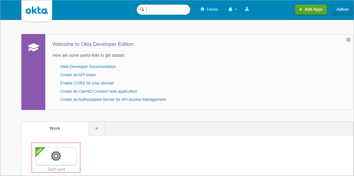The height and width of the screenshot is (176, 354).
Task: Switch to the Work tab
Action: (x=55, y=128)
